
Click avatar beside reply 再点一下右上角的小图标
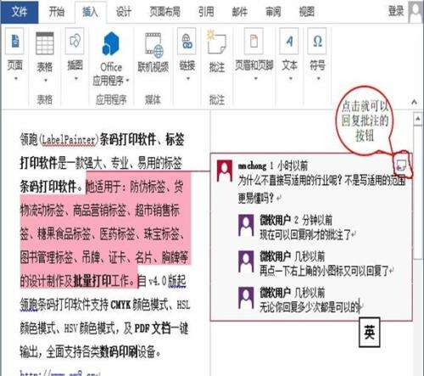click(246, 261)
